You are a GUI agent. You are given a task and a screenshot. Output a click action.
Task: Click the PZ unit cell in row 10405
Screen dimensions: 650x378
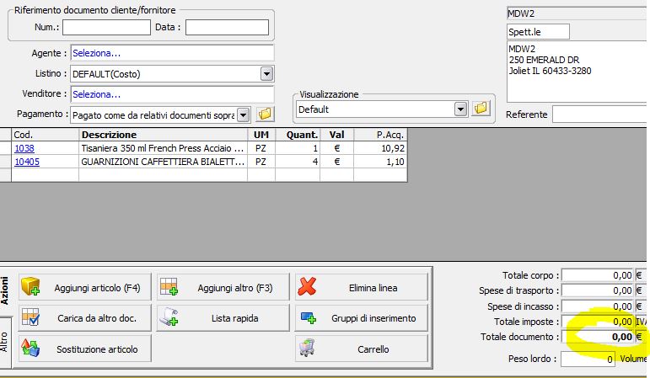261,162
